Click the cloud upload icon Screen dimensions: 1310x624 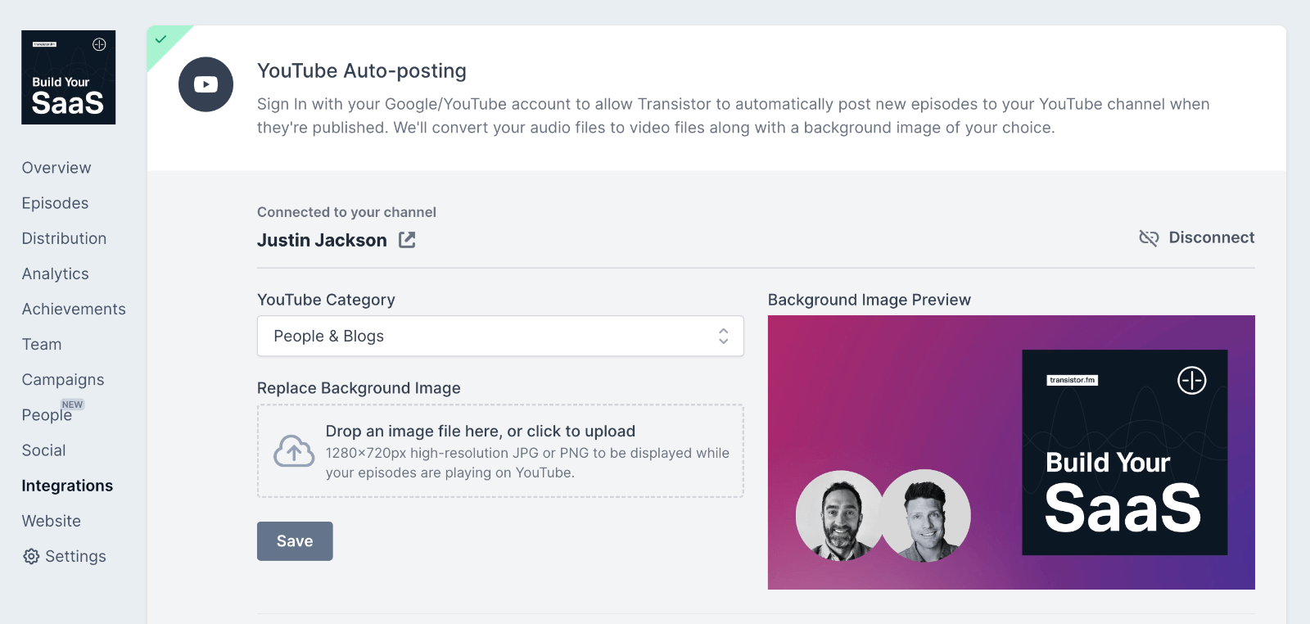coord(294,451)
